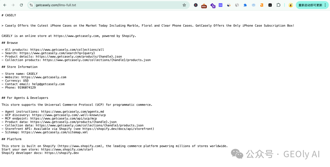Open the purple extension with badge 4

[x=213, y=5]
